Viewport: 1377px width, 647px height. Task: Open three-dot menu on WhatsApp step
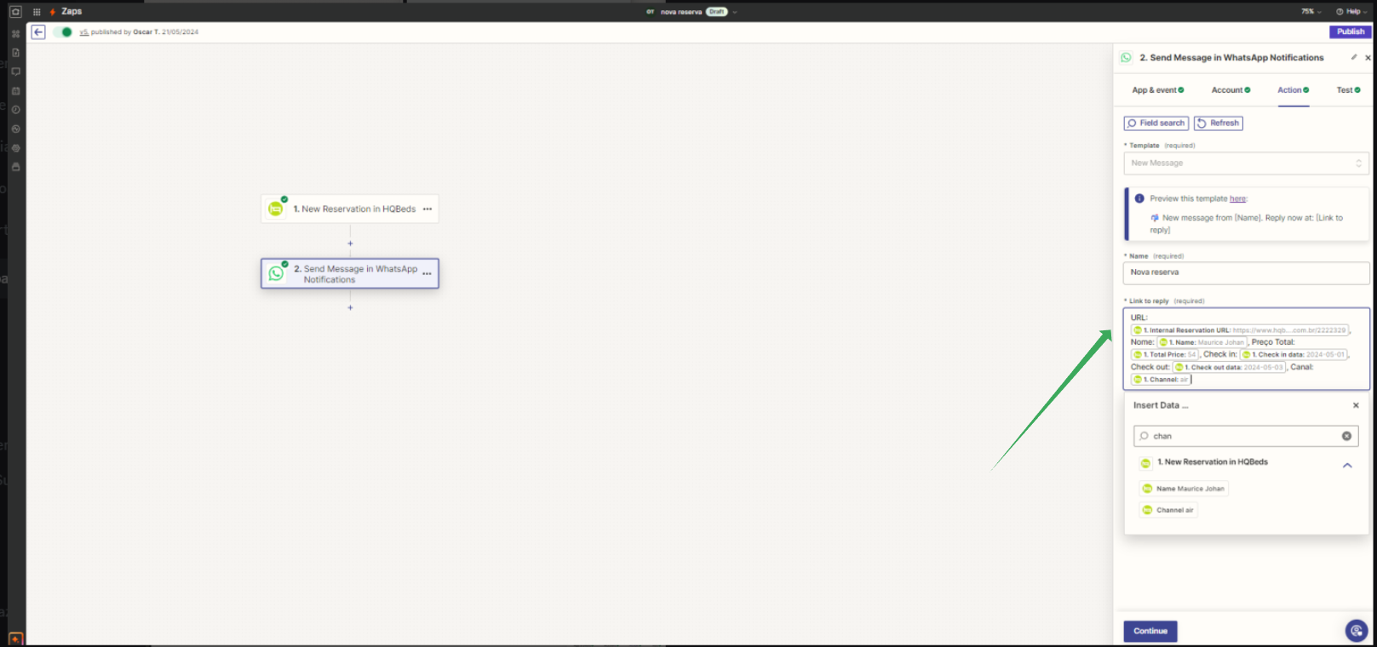pos(427,273)
